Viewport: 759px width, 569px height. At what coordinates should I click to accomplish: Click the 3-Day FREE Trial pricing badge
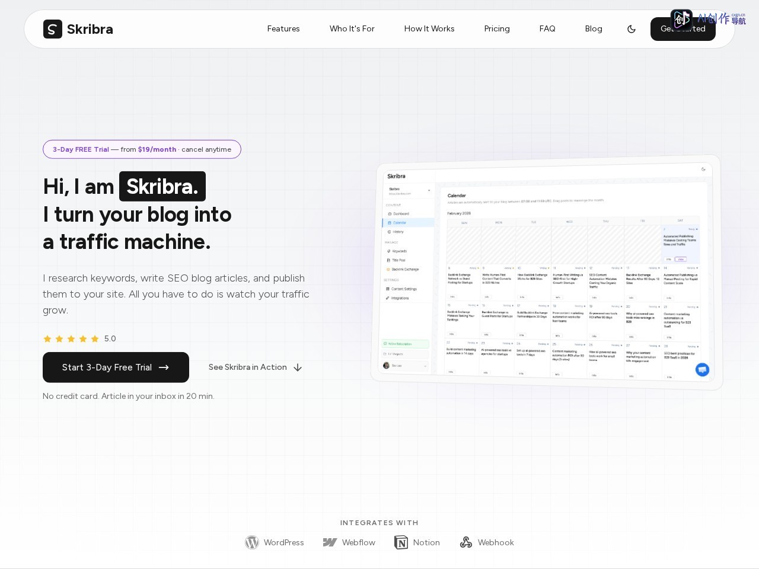[x=142, y=149]
